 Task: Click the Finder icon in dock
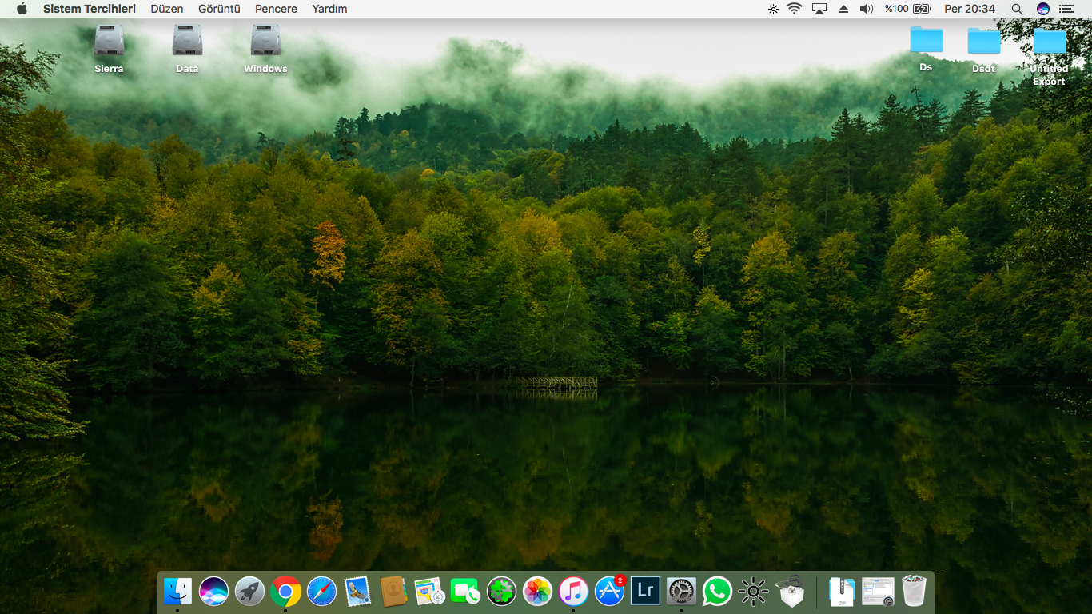pyautogui.click(x=177, y=592)
